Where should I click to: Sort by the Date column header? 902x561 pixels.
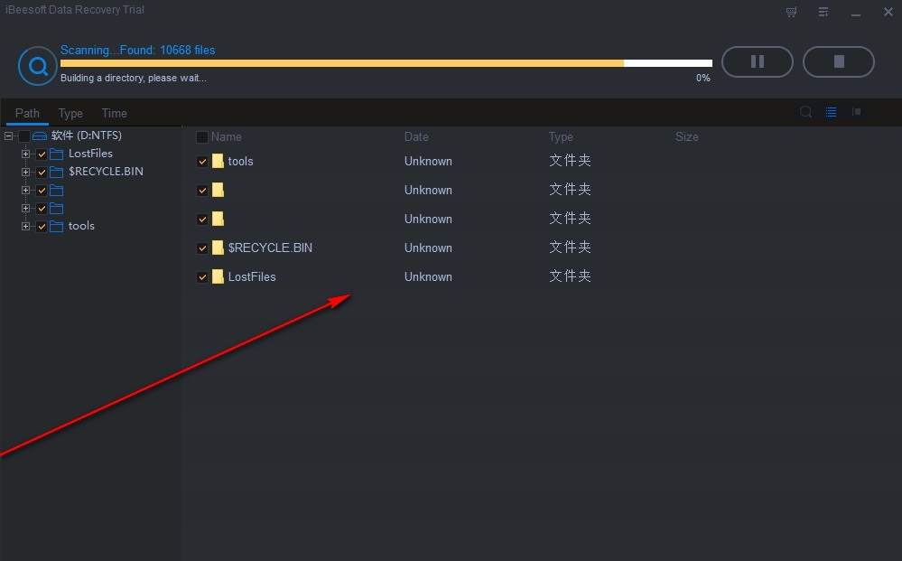click(416, 137)
